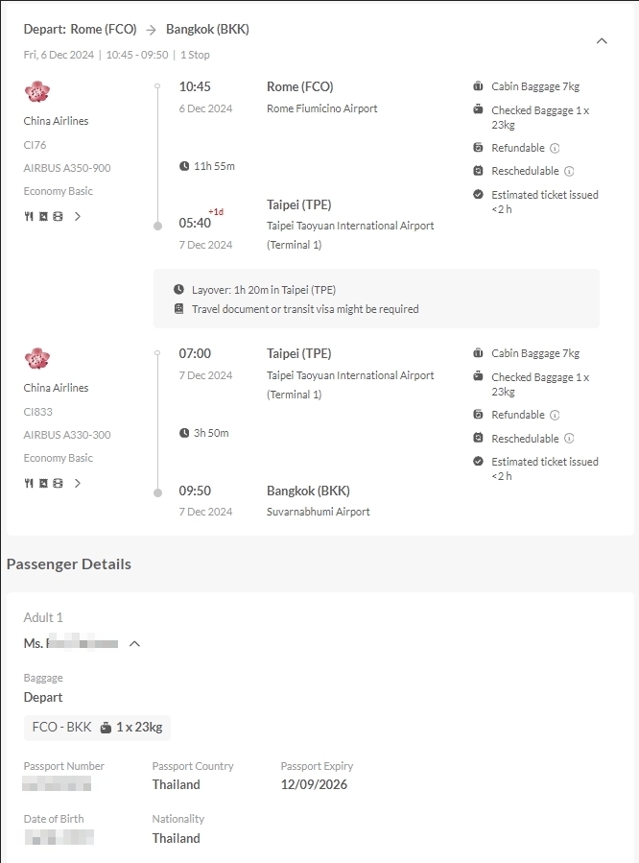Open the Reschedulable info icon for CI833
The width and height of the screenshot is (639, 863).
(x=569, y=439)
